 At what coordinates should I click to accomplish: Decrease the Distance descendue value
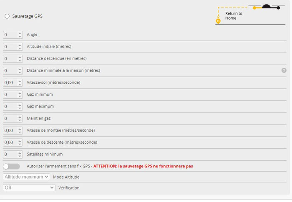pos(20,60)
